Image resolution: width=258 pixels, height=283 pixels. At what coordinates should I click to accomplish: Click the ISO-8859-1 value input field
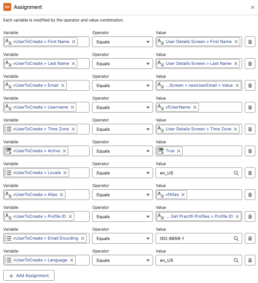point(195,238)
